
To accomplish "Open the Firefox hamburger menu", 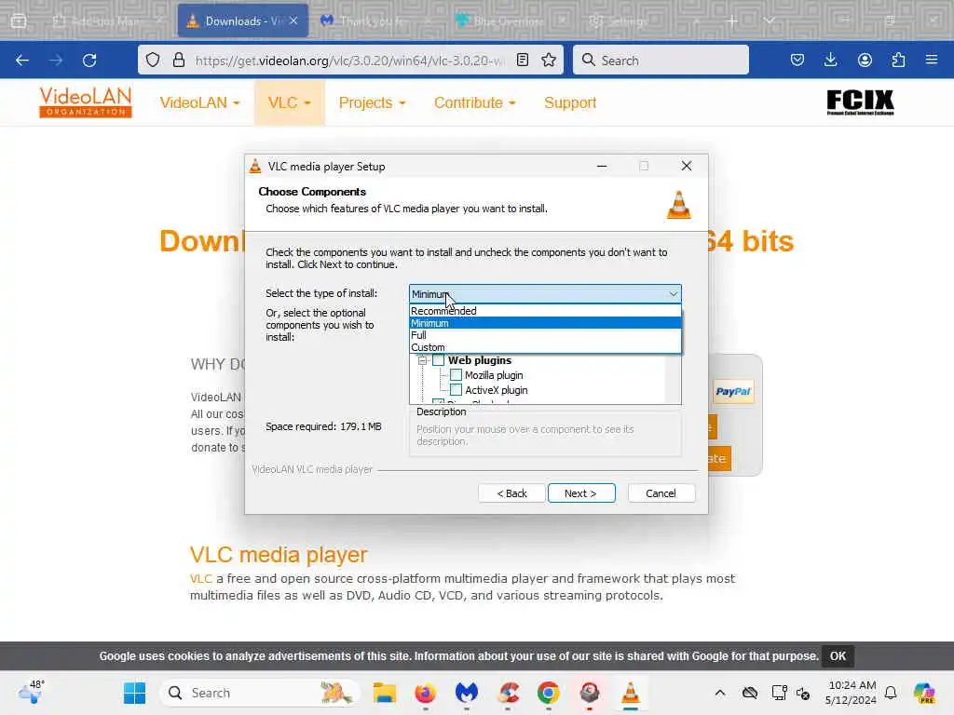I will pyautogui.click(x=932, y=60).
